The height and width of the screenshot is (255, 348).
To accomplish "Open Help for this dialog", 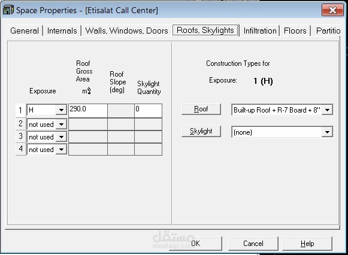I will coord(307,244).
